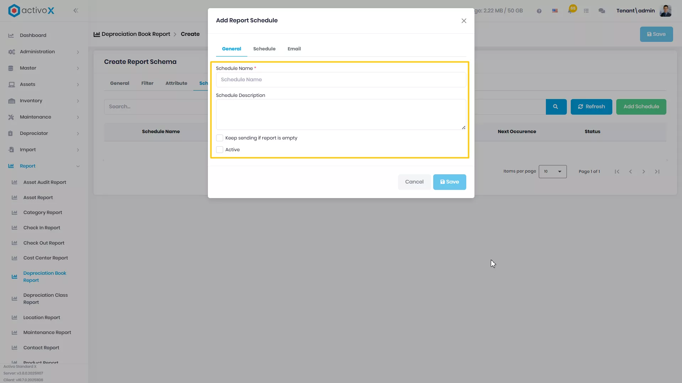The width and height of the screenshot is (682, 383).
Task: Expand the Administration menu chevron
Action: tap(78, 52)
